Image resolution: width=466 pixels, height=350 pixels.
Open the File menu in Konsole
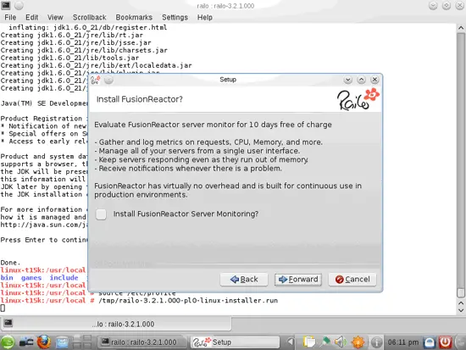tap(10, 18)
